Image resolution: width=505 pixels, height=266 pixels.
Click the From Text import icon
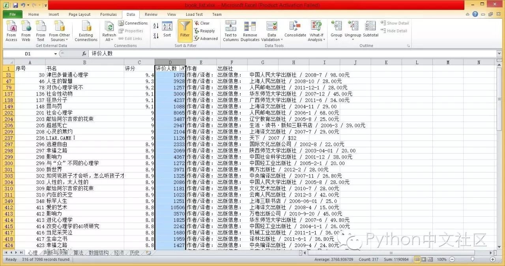[41, 31]
